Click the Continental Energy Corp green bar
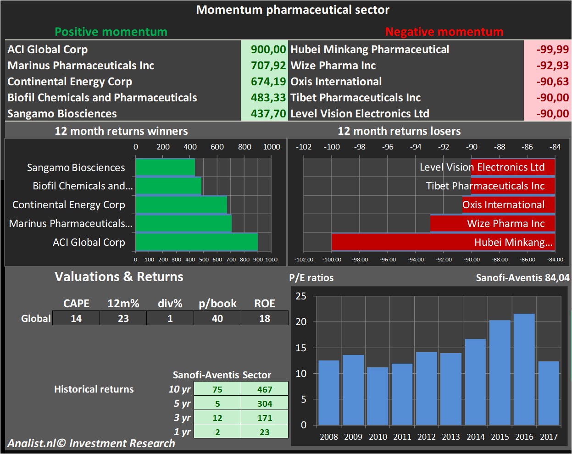The image size is (572, 454). [x=181, y=205]
